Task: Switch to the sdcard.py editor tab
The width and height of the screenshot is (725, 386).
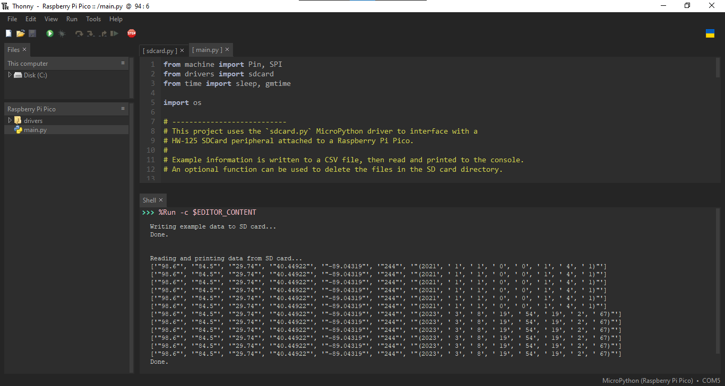Action: pos(160,51)
